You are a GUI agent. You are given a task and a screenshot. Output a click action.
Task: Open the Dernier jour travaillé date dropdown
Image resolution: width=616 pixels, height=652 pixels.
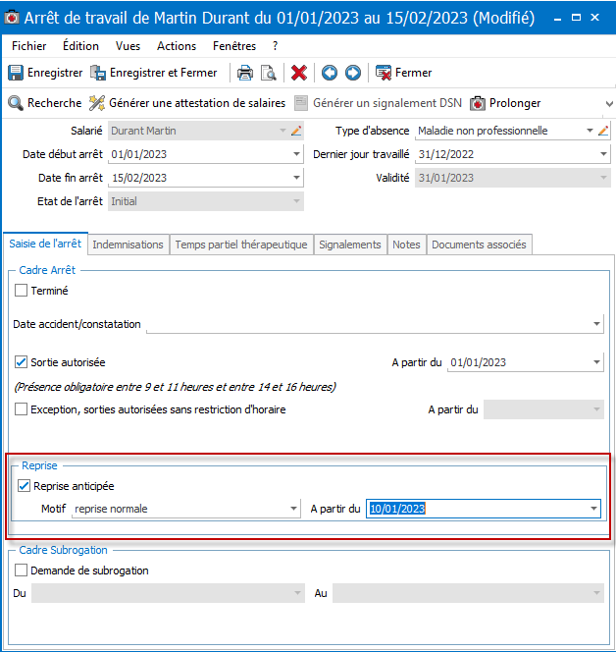coord(603,154)
